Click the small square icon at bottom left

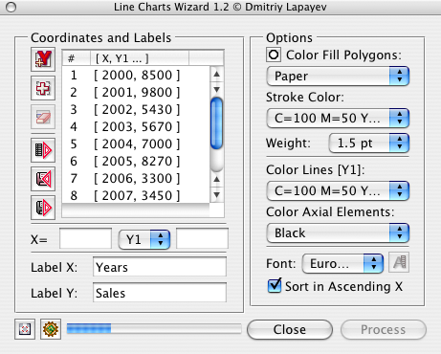(x=25, y=329)
